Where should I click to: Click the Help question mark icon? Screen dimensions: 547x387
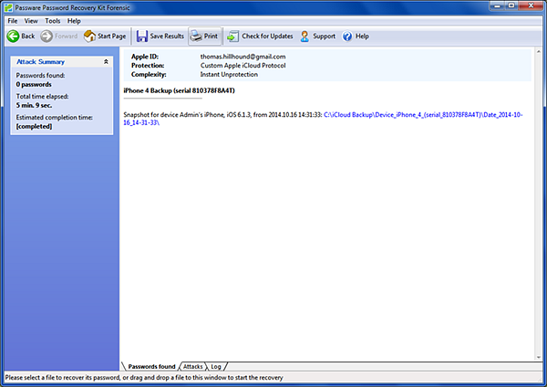347,36
